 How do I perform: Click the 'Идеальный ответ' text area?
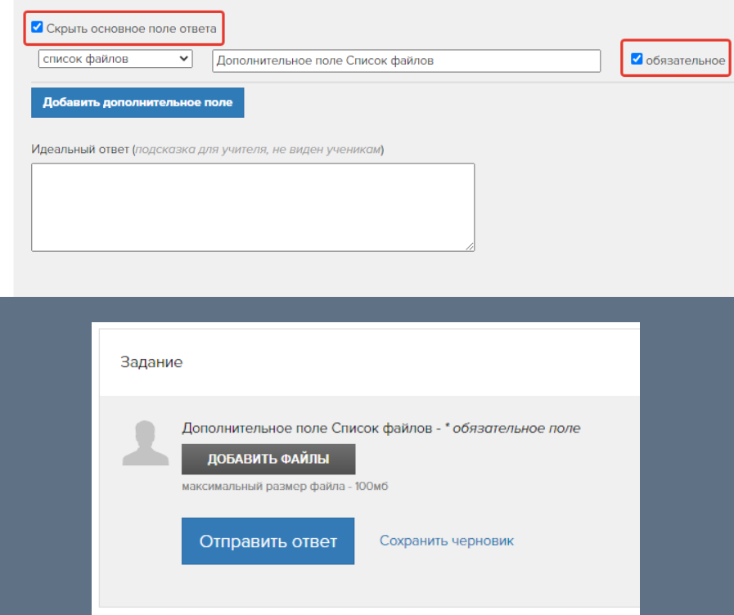(253, 207)
